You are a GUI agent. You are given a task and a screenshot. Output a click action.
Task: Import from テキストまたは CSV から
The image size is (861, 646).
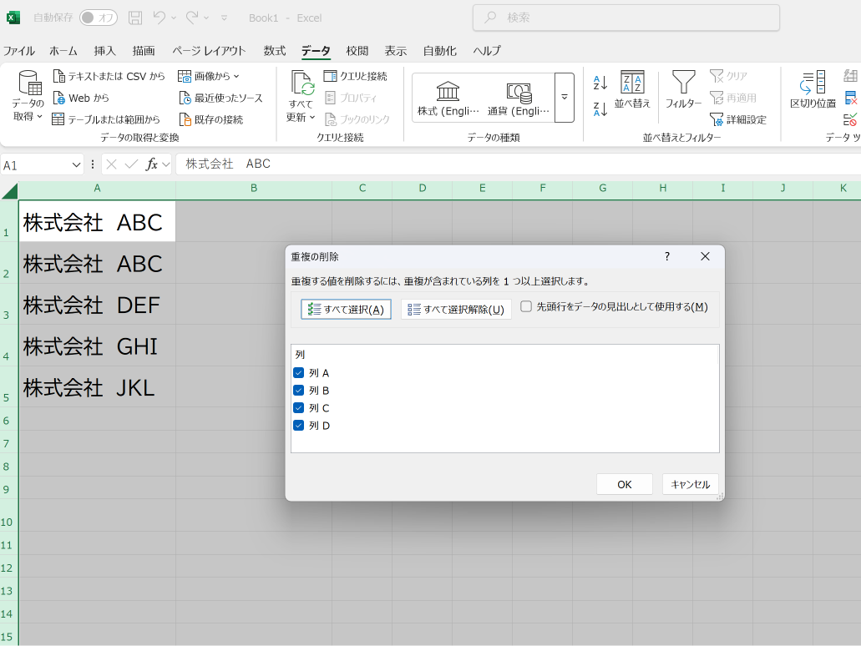click(109, 76)
